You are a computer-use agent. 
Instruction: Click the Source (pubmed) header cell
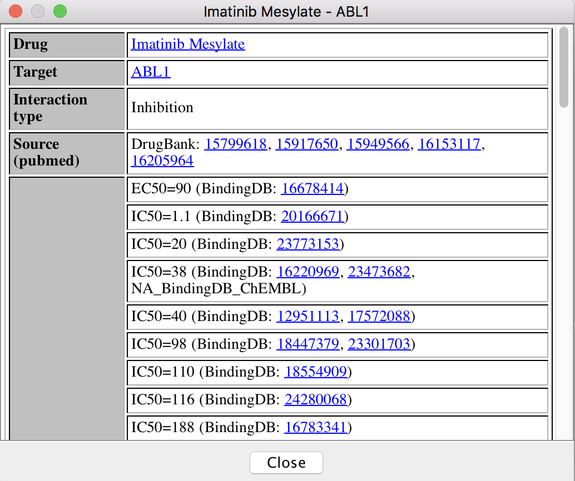[x=67, y=153]
